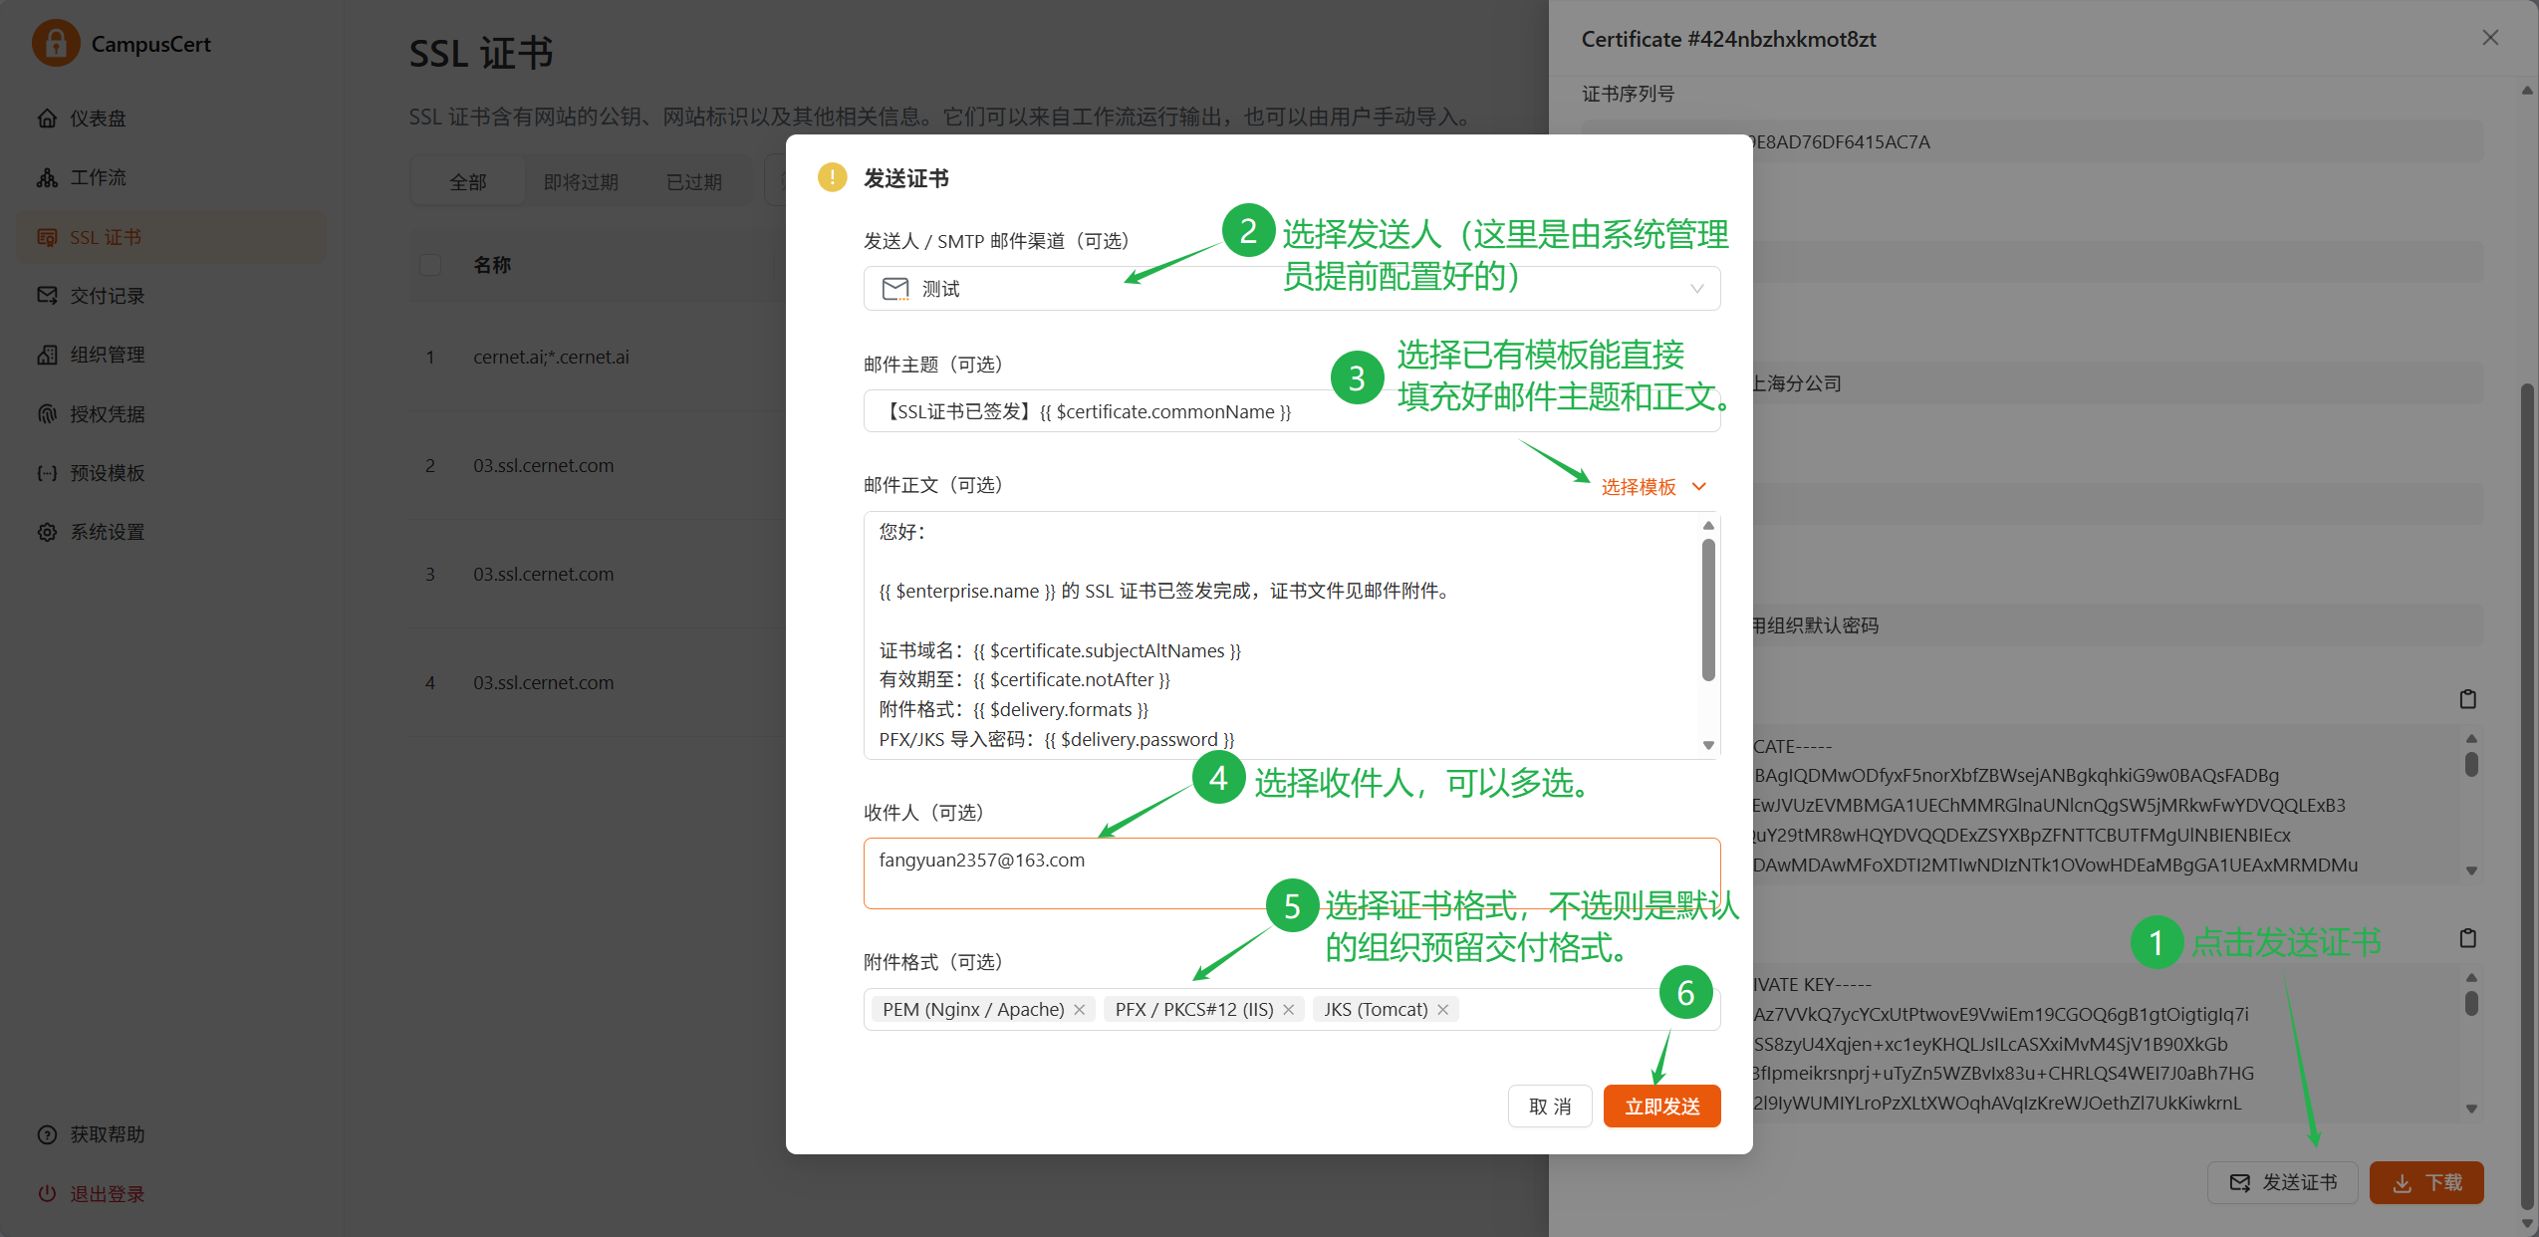Viewport: 2539px width, 1237px height.
Task: Open 03.ssl.cernet.com in row 4
Action: pos(543,682)
